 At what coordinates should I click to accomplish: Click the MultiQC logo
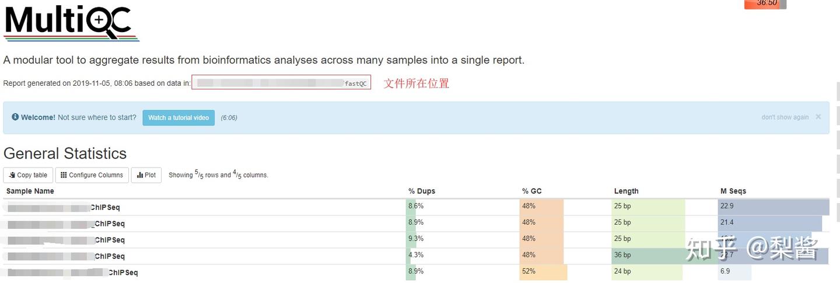[71, 22]
